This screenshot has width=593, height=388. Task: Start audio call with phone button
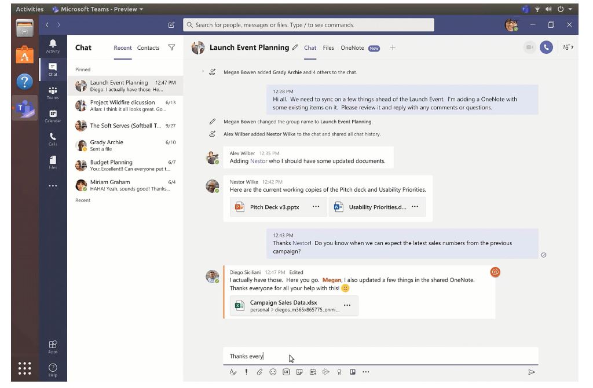(x=546, y=47)
